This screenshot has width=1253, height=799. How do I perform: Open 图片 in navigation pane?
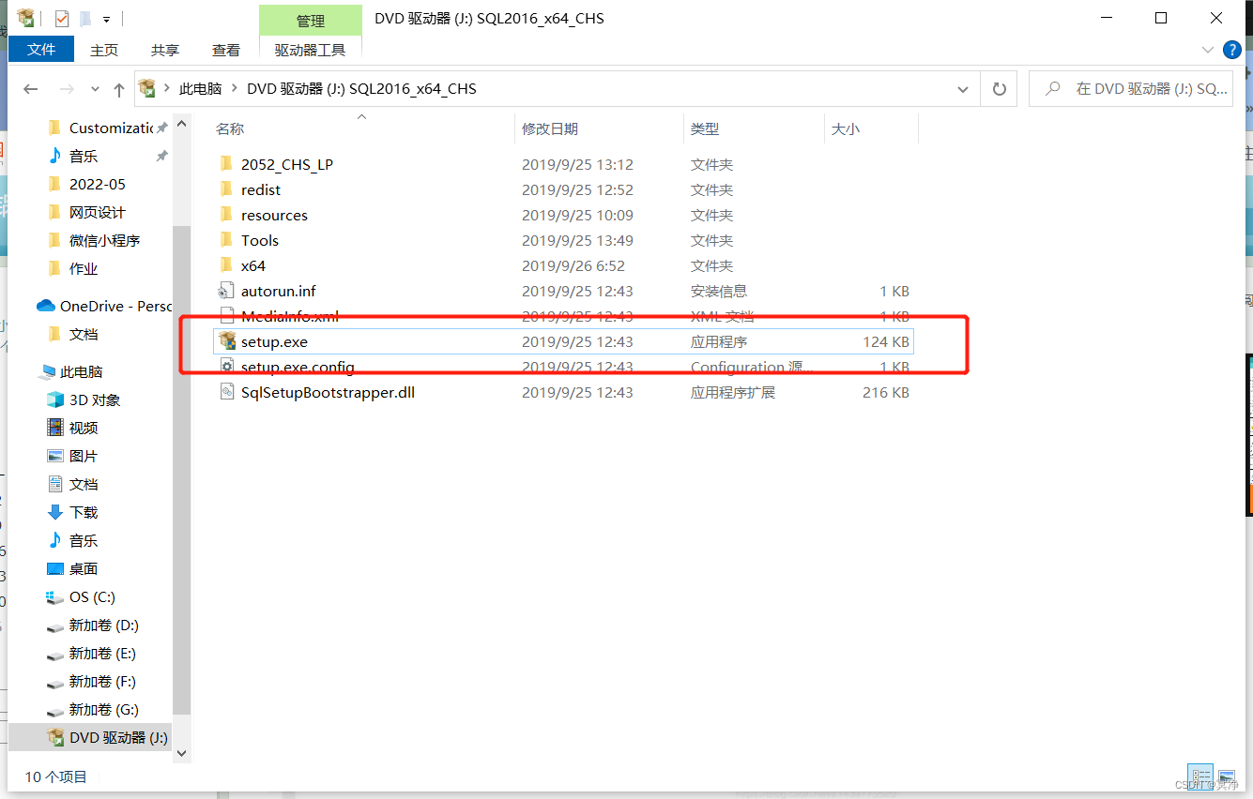tap(83, 456)
